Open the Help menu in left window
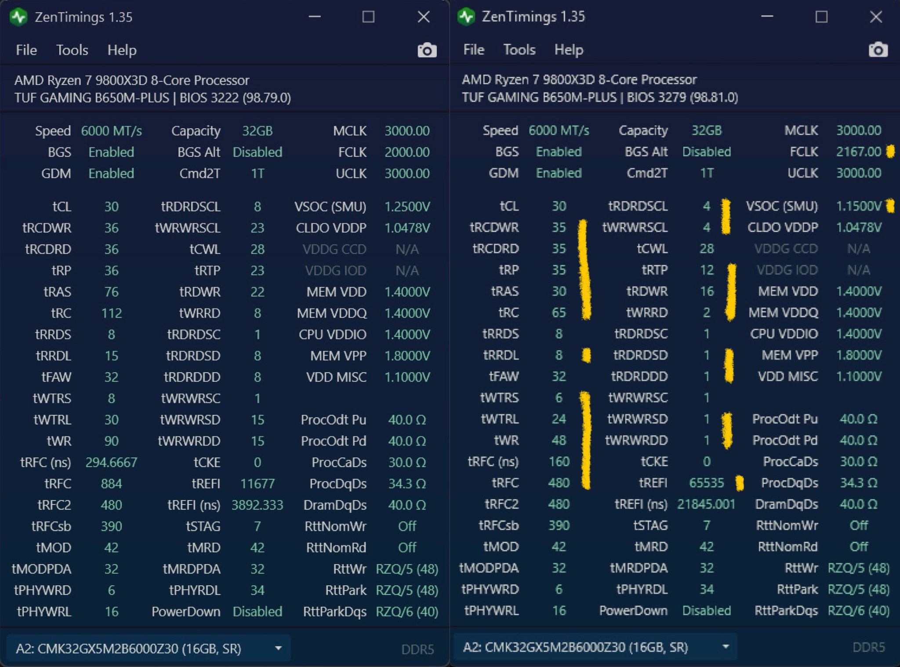The image size is (900, 667). [x=122, y=50]
